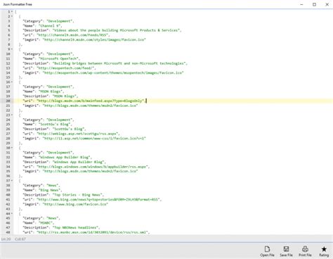Screen dimensions: 333x259
Task: Collapse the object starting at line 44
Action: (x=12, y=213)
